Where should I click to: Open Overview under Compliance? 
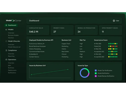coord(11,54)
